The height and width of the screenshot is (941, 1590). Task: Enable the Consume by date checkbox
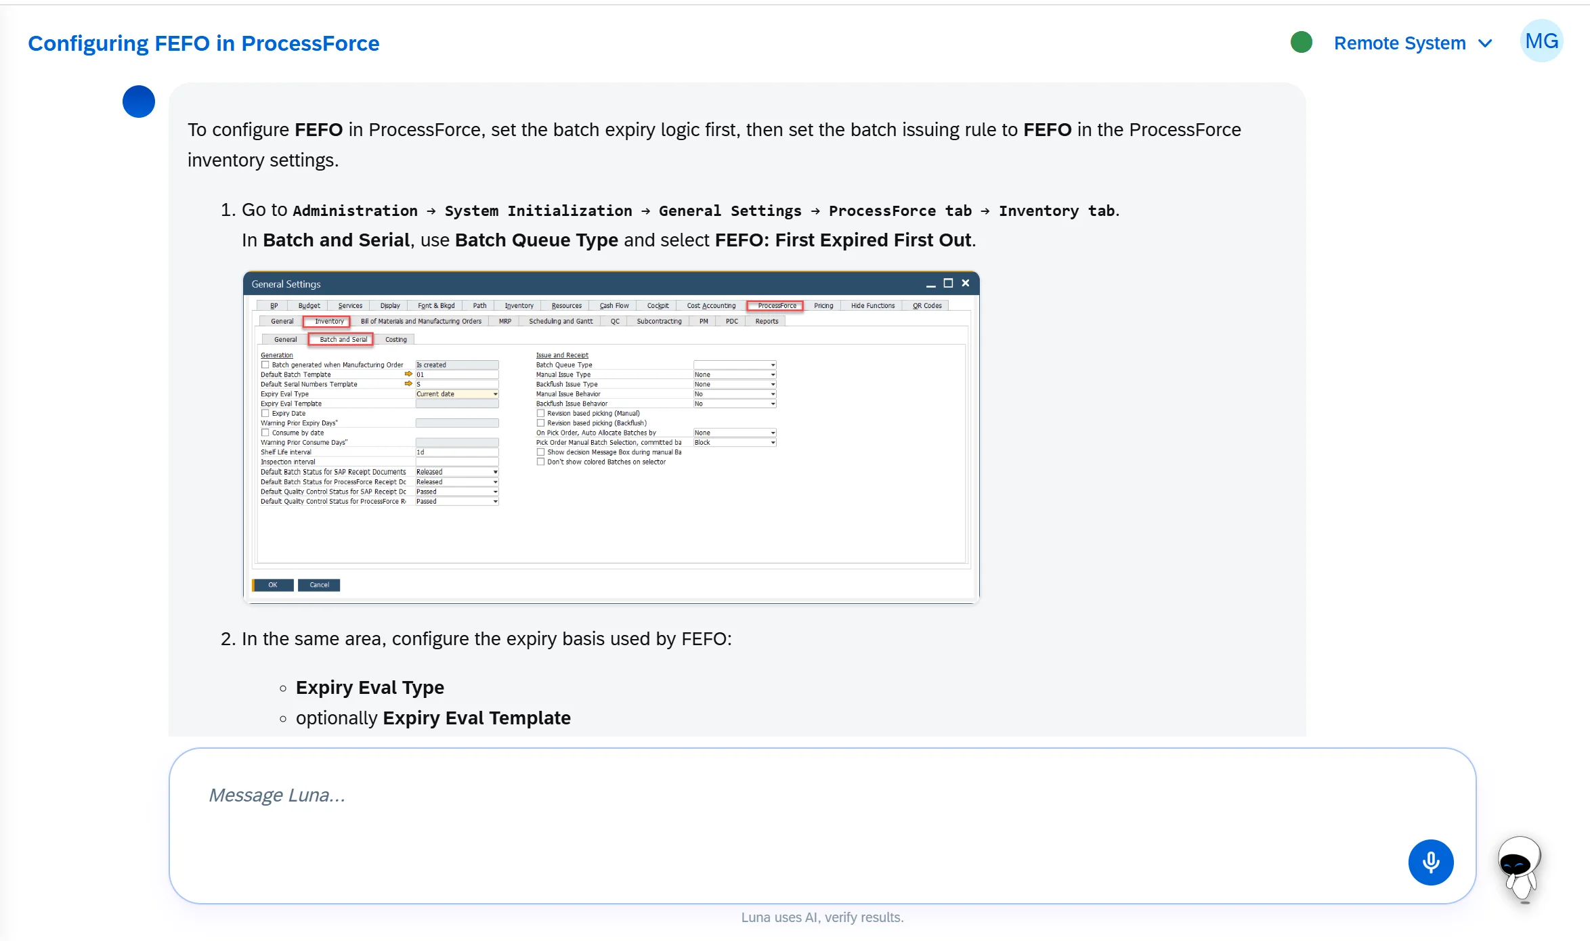click(265, 433)
